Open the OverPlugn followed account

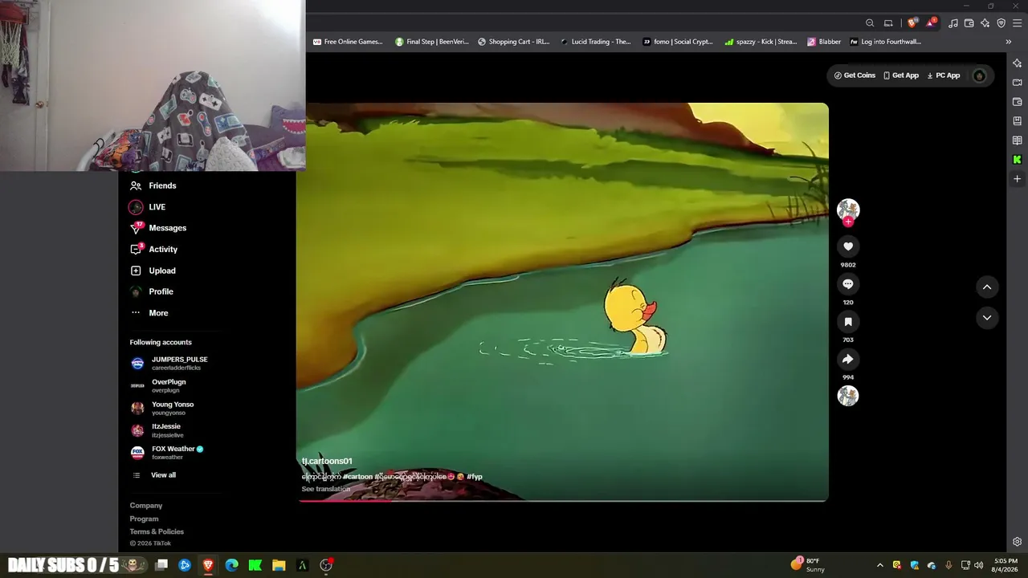[x=158, y=385]
